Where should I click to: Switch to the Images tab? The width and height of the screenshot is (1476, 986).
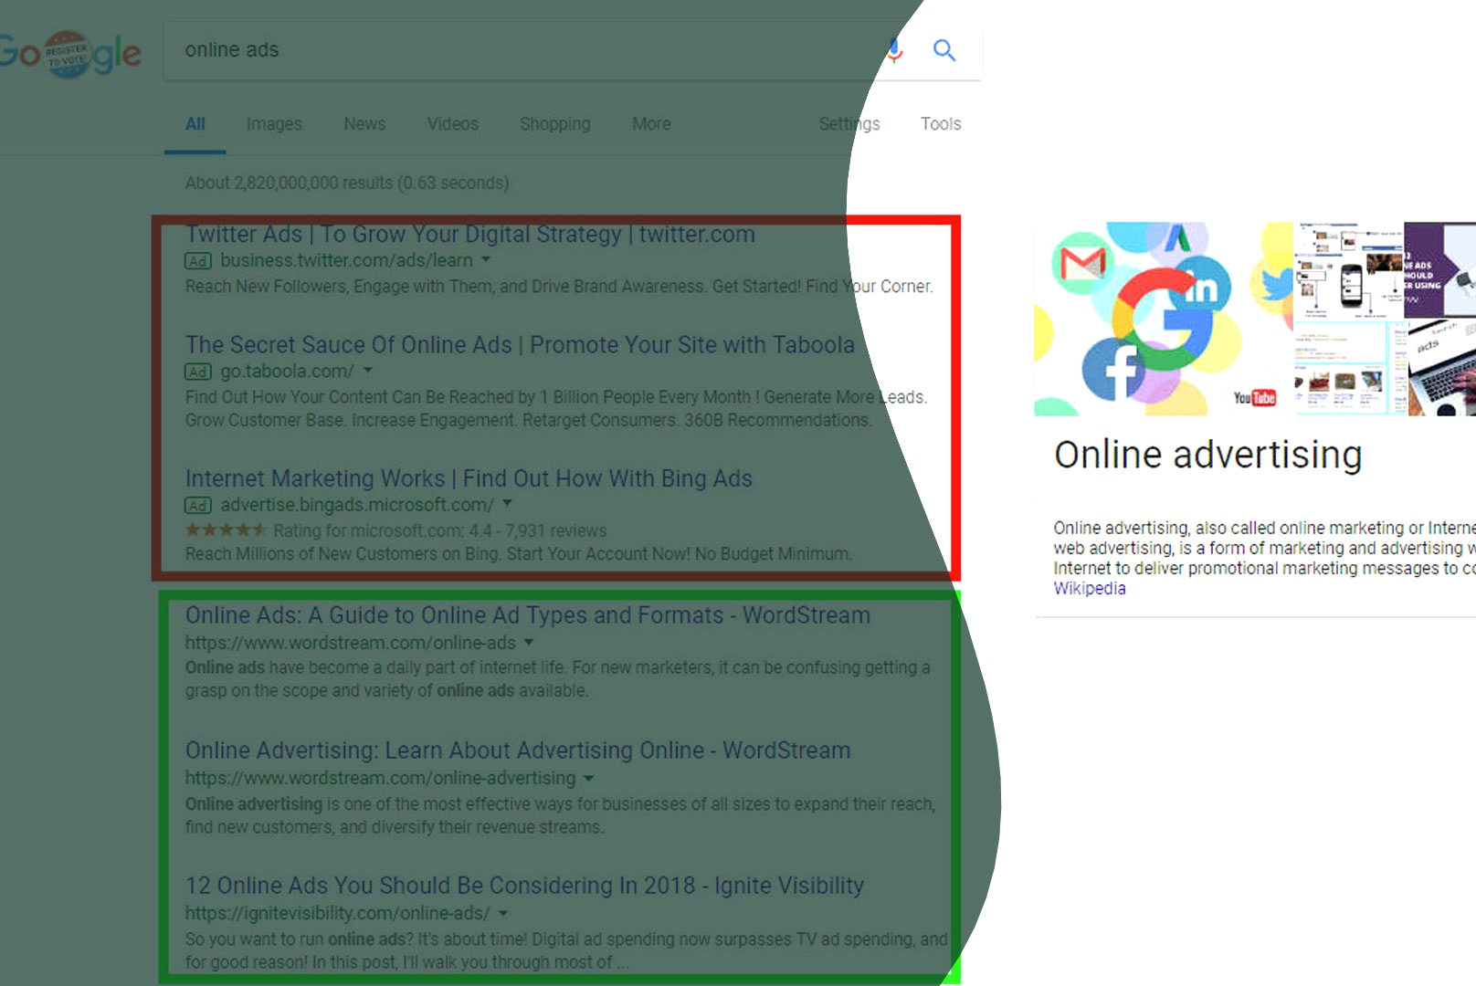click(x=274, y=124)
